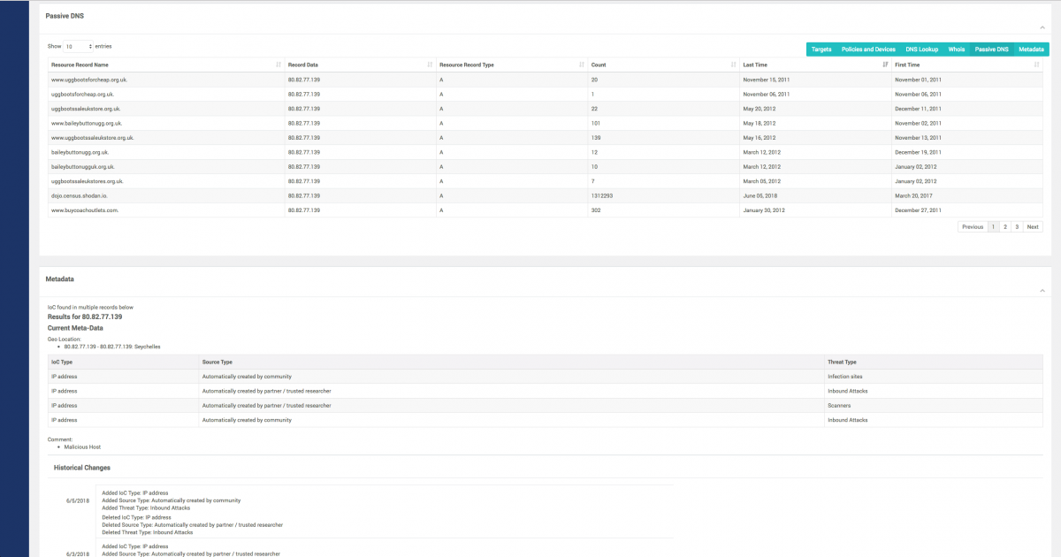
Task: Open page 3 of the table
Action: [x=1017, y=227]
